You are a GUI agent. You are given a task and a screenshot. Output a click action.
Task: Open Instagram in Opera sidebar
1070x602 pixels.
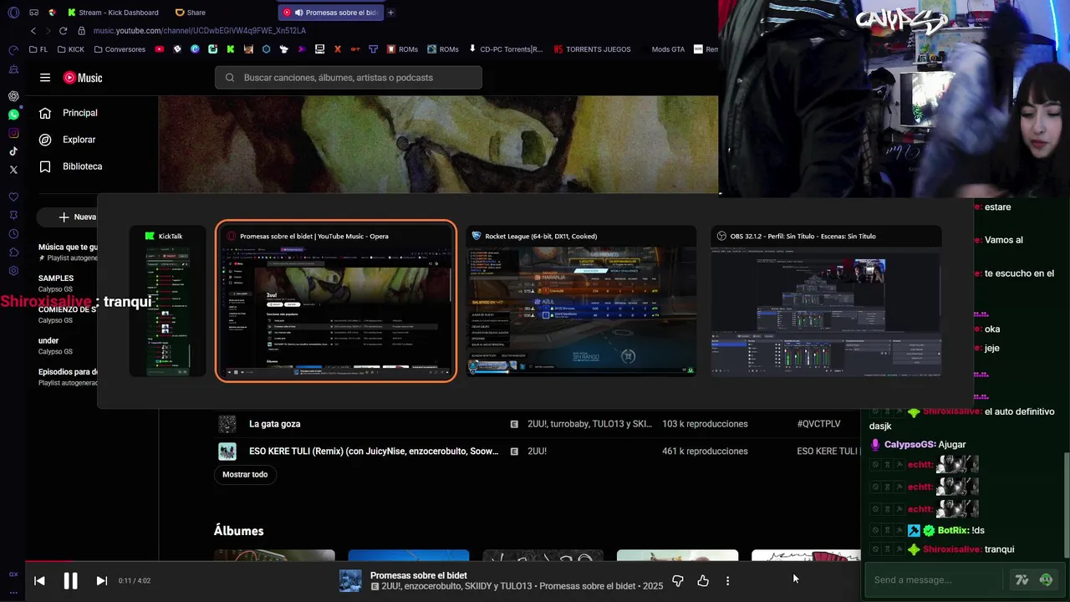pos(13,133)
